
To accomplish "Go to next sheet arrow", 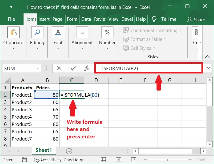I will [18, 151].
